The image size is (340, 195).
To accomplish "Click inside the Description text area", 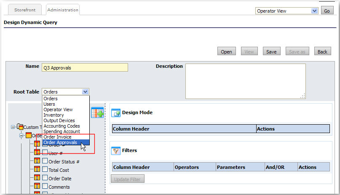I will (x=245, y=81).
